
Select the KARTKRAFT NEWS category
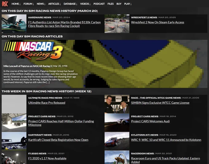tap(40, 135)
